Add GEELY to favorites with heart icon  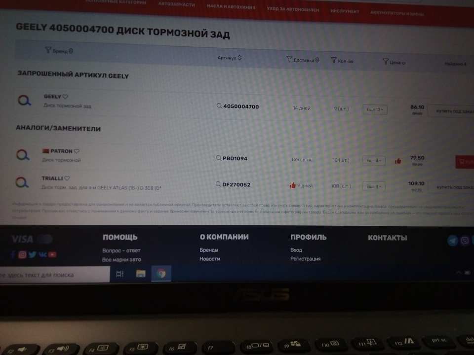(65, 97)
